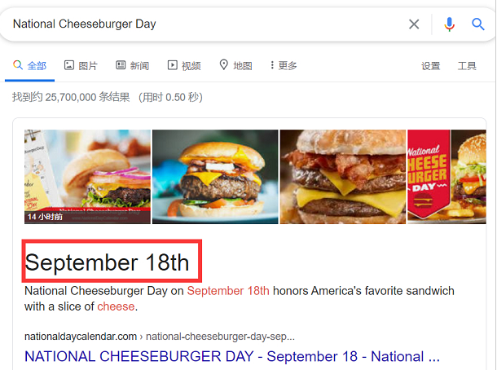497x370 pixels.
Task: Expand the 更多 more menu
Action: coord(284,66)
